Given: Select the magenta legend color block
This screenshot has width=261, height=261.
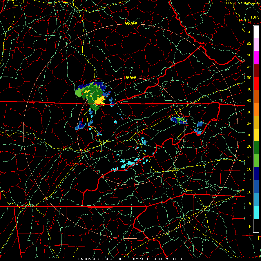Looking at the screenshot, I should tap(256, 58).
